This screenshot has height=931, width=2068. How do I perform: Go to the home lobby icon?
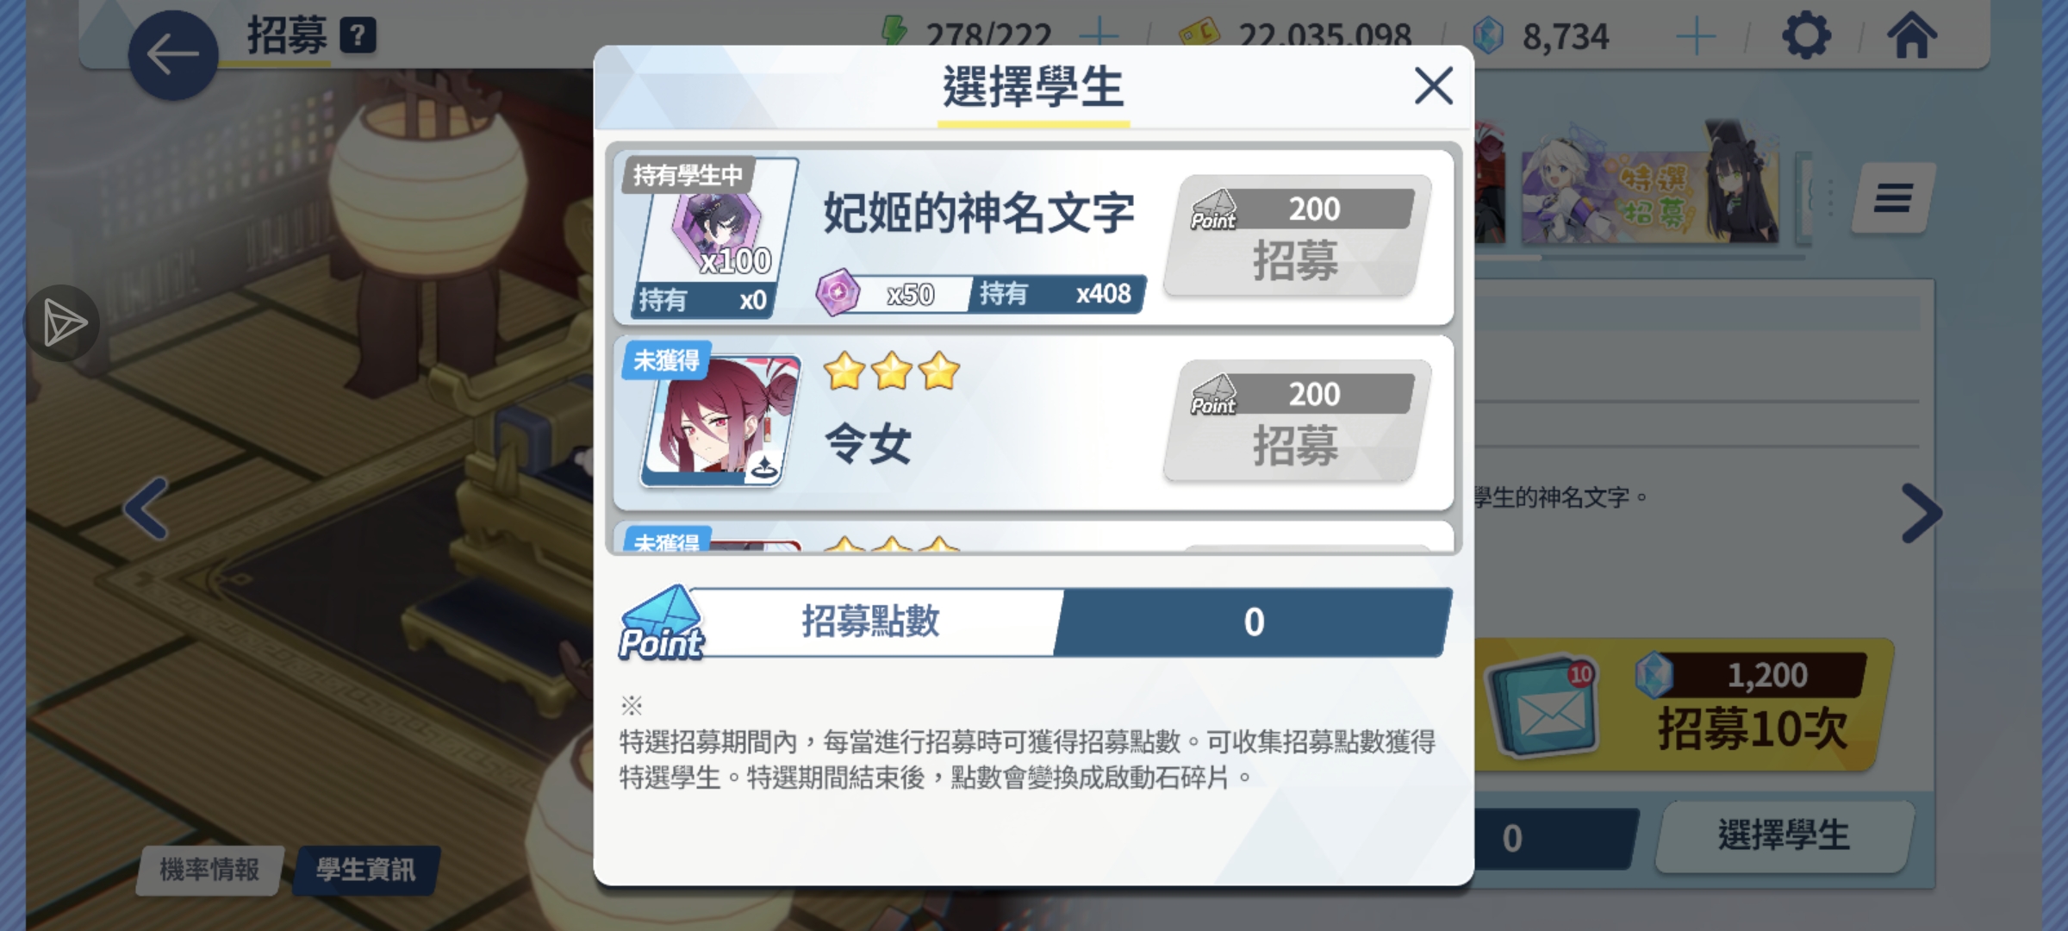1911,35
